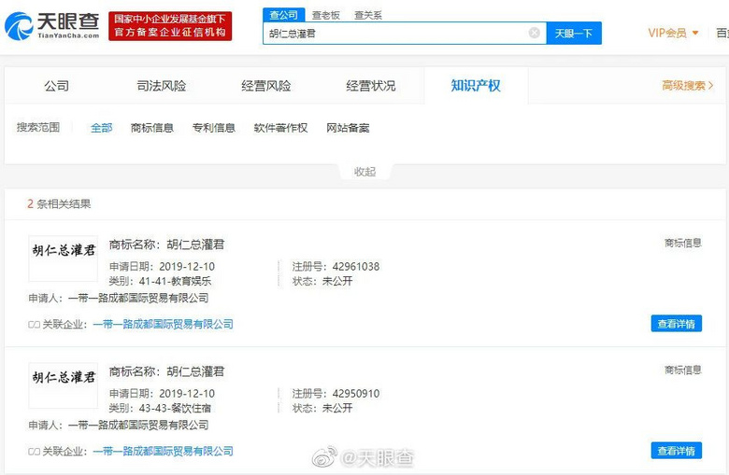Open trademark thumbnail for registration 42961038

tap(64, 258)
